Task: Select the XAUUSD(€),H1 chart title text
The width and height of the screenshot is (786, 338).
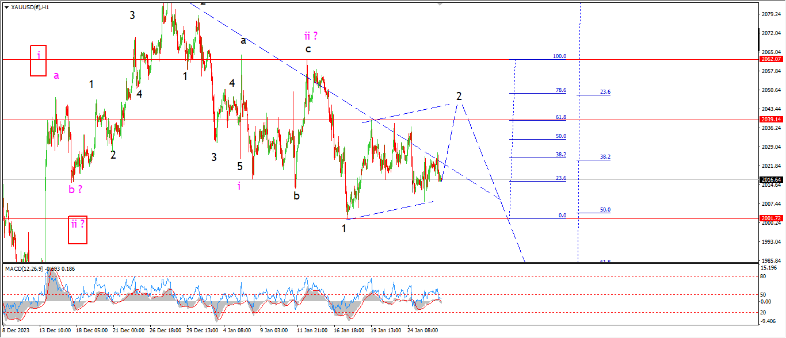Action: (x=29, y=7)
